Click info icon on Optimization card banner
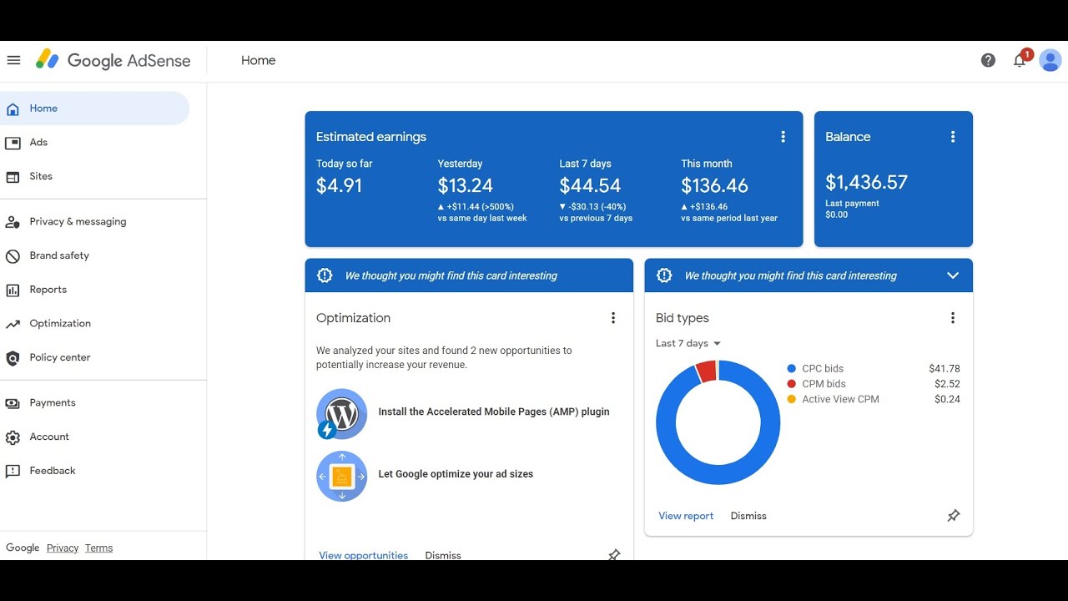 (x=325, y=275)
